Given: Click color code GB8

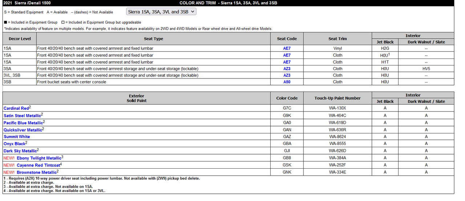Looking at the screenshot, I should coord(287,158).
